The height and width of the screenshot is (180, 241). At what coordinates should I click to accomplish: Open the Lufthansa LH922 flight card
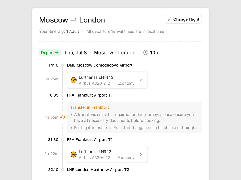pos(107,154)
